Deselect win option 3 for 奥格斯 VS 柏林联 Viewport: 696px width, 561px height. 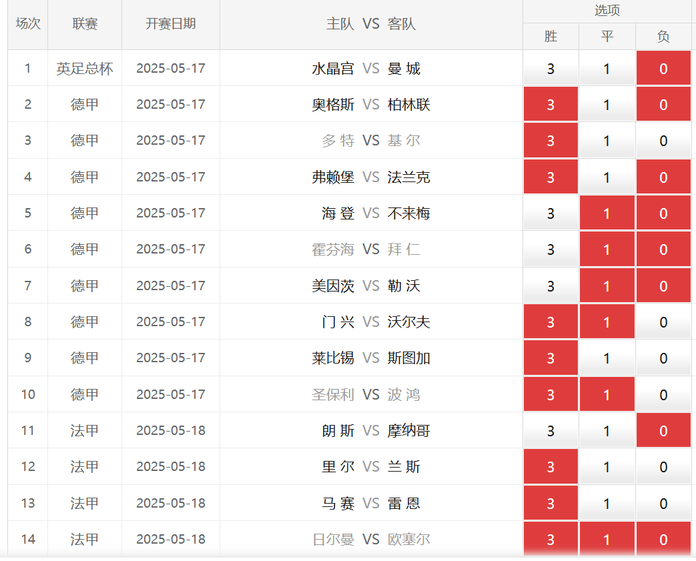pos(551,104)
